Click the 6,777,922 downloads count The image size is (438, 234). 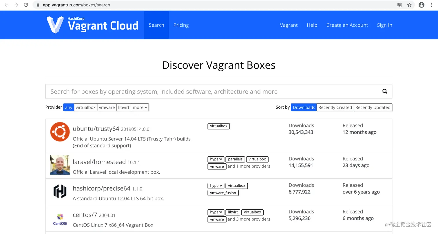[x=300, y=192]
